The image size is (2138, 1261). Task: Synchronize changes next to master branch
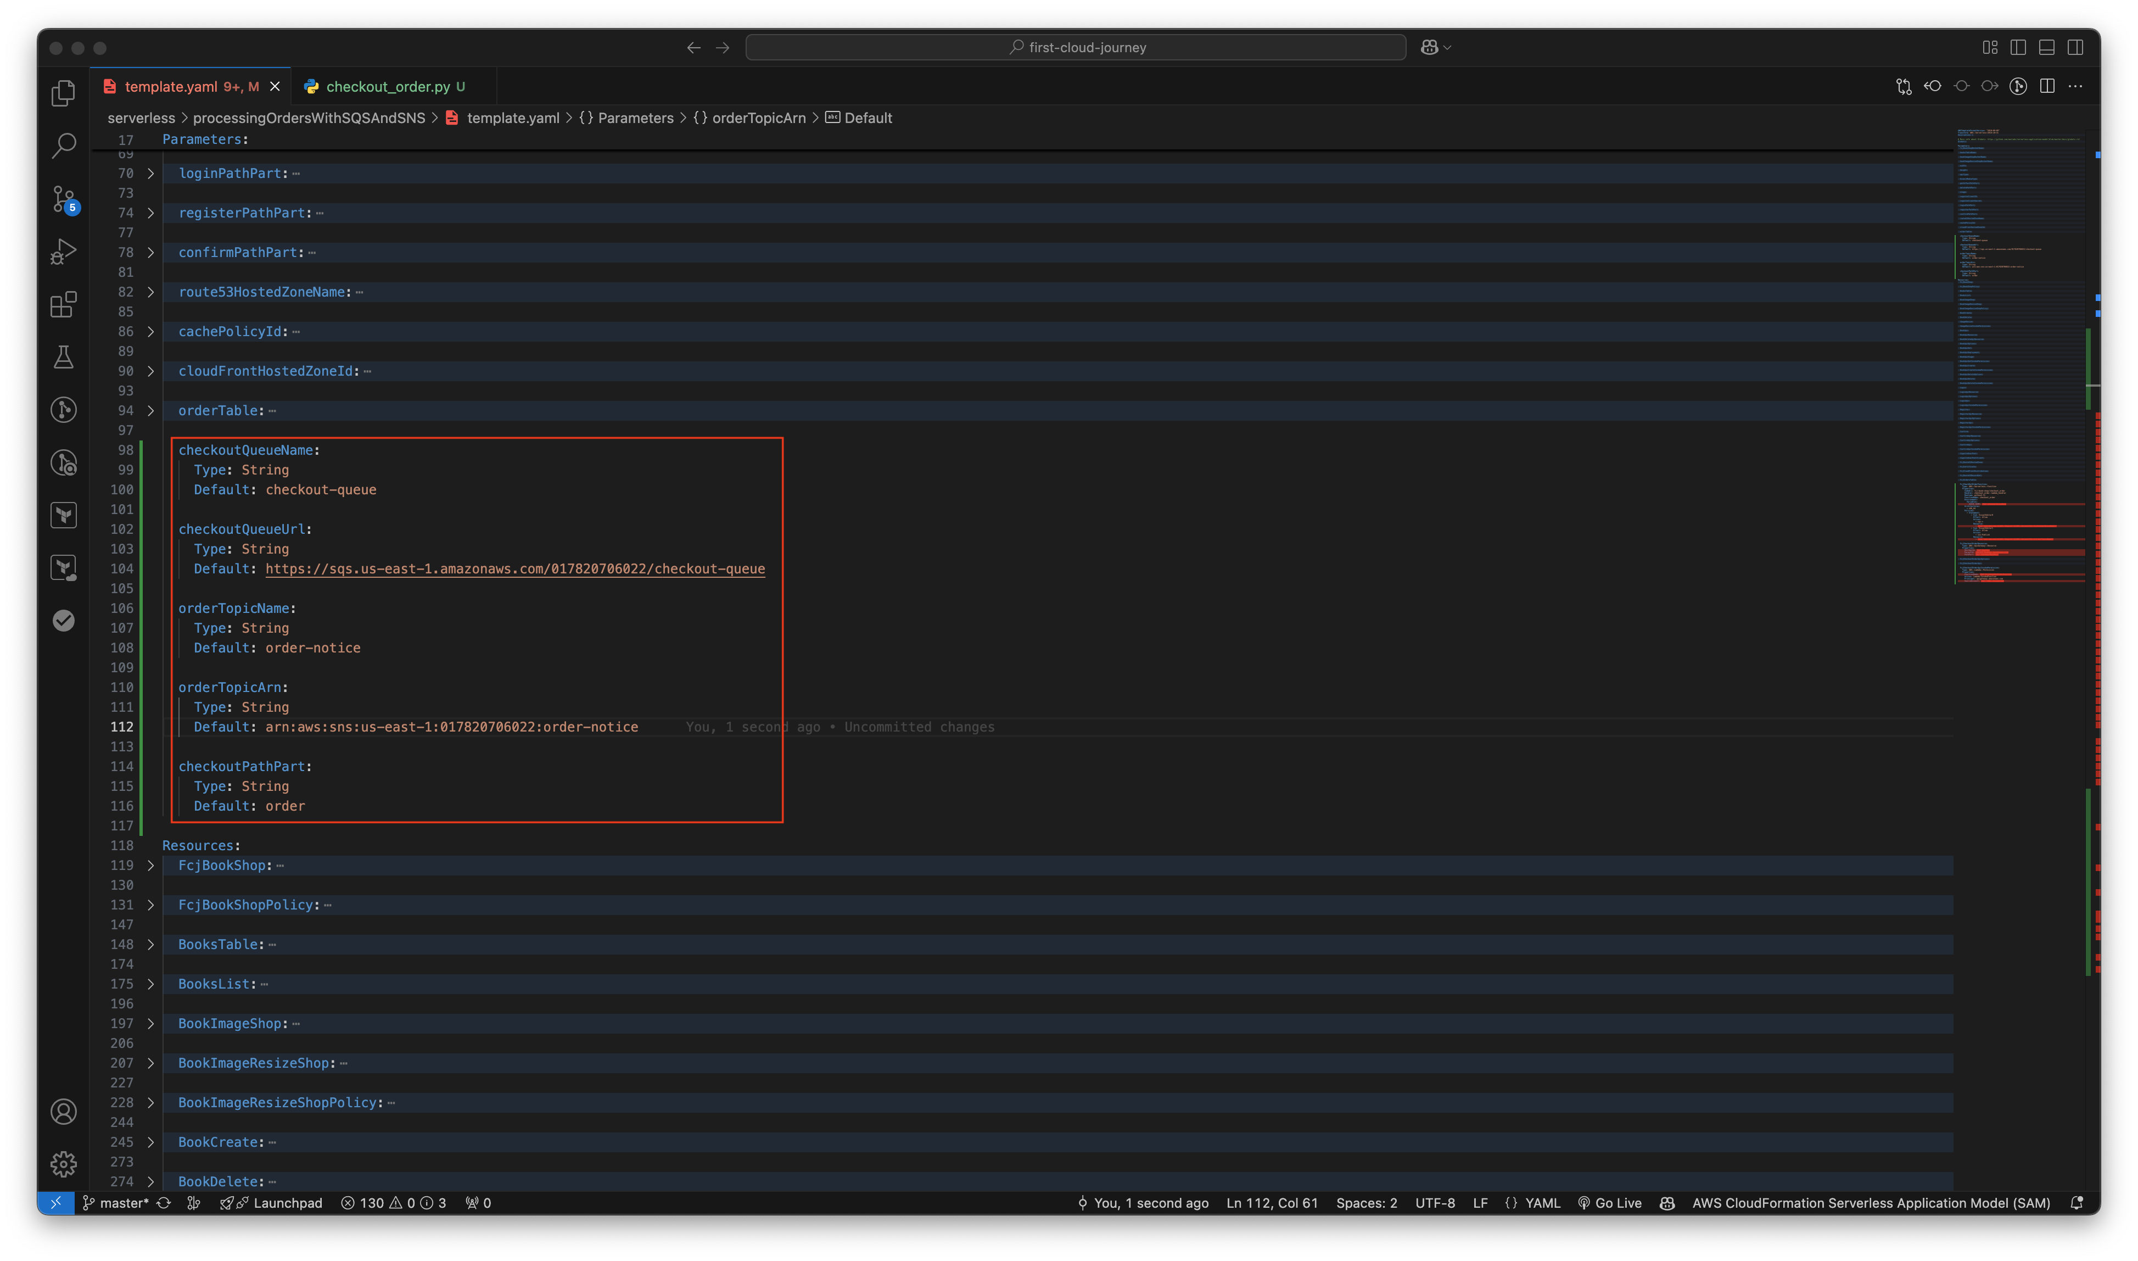[x=164, y=1202]
